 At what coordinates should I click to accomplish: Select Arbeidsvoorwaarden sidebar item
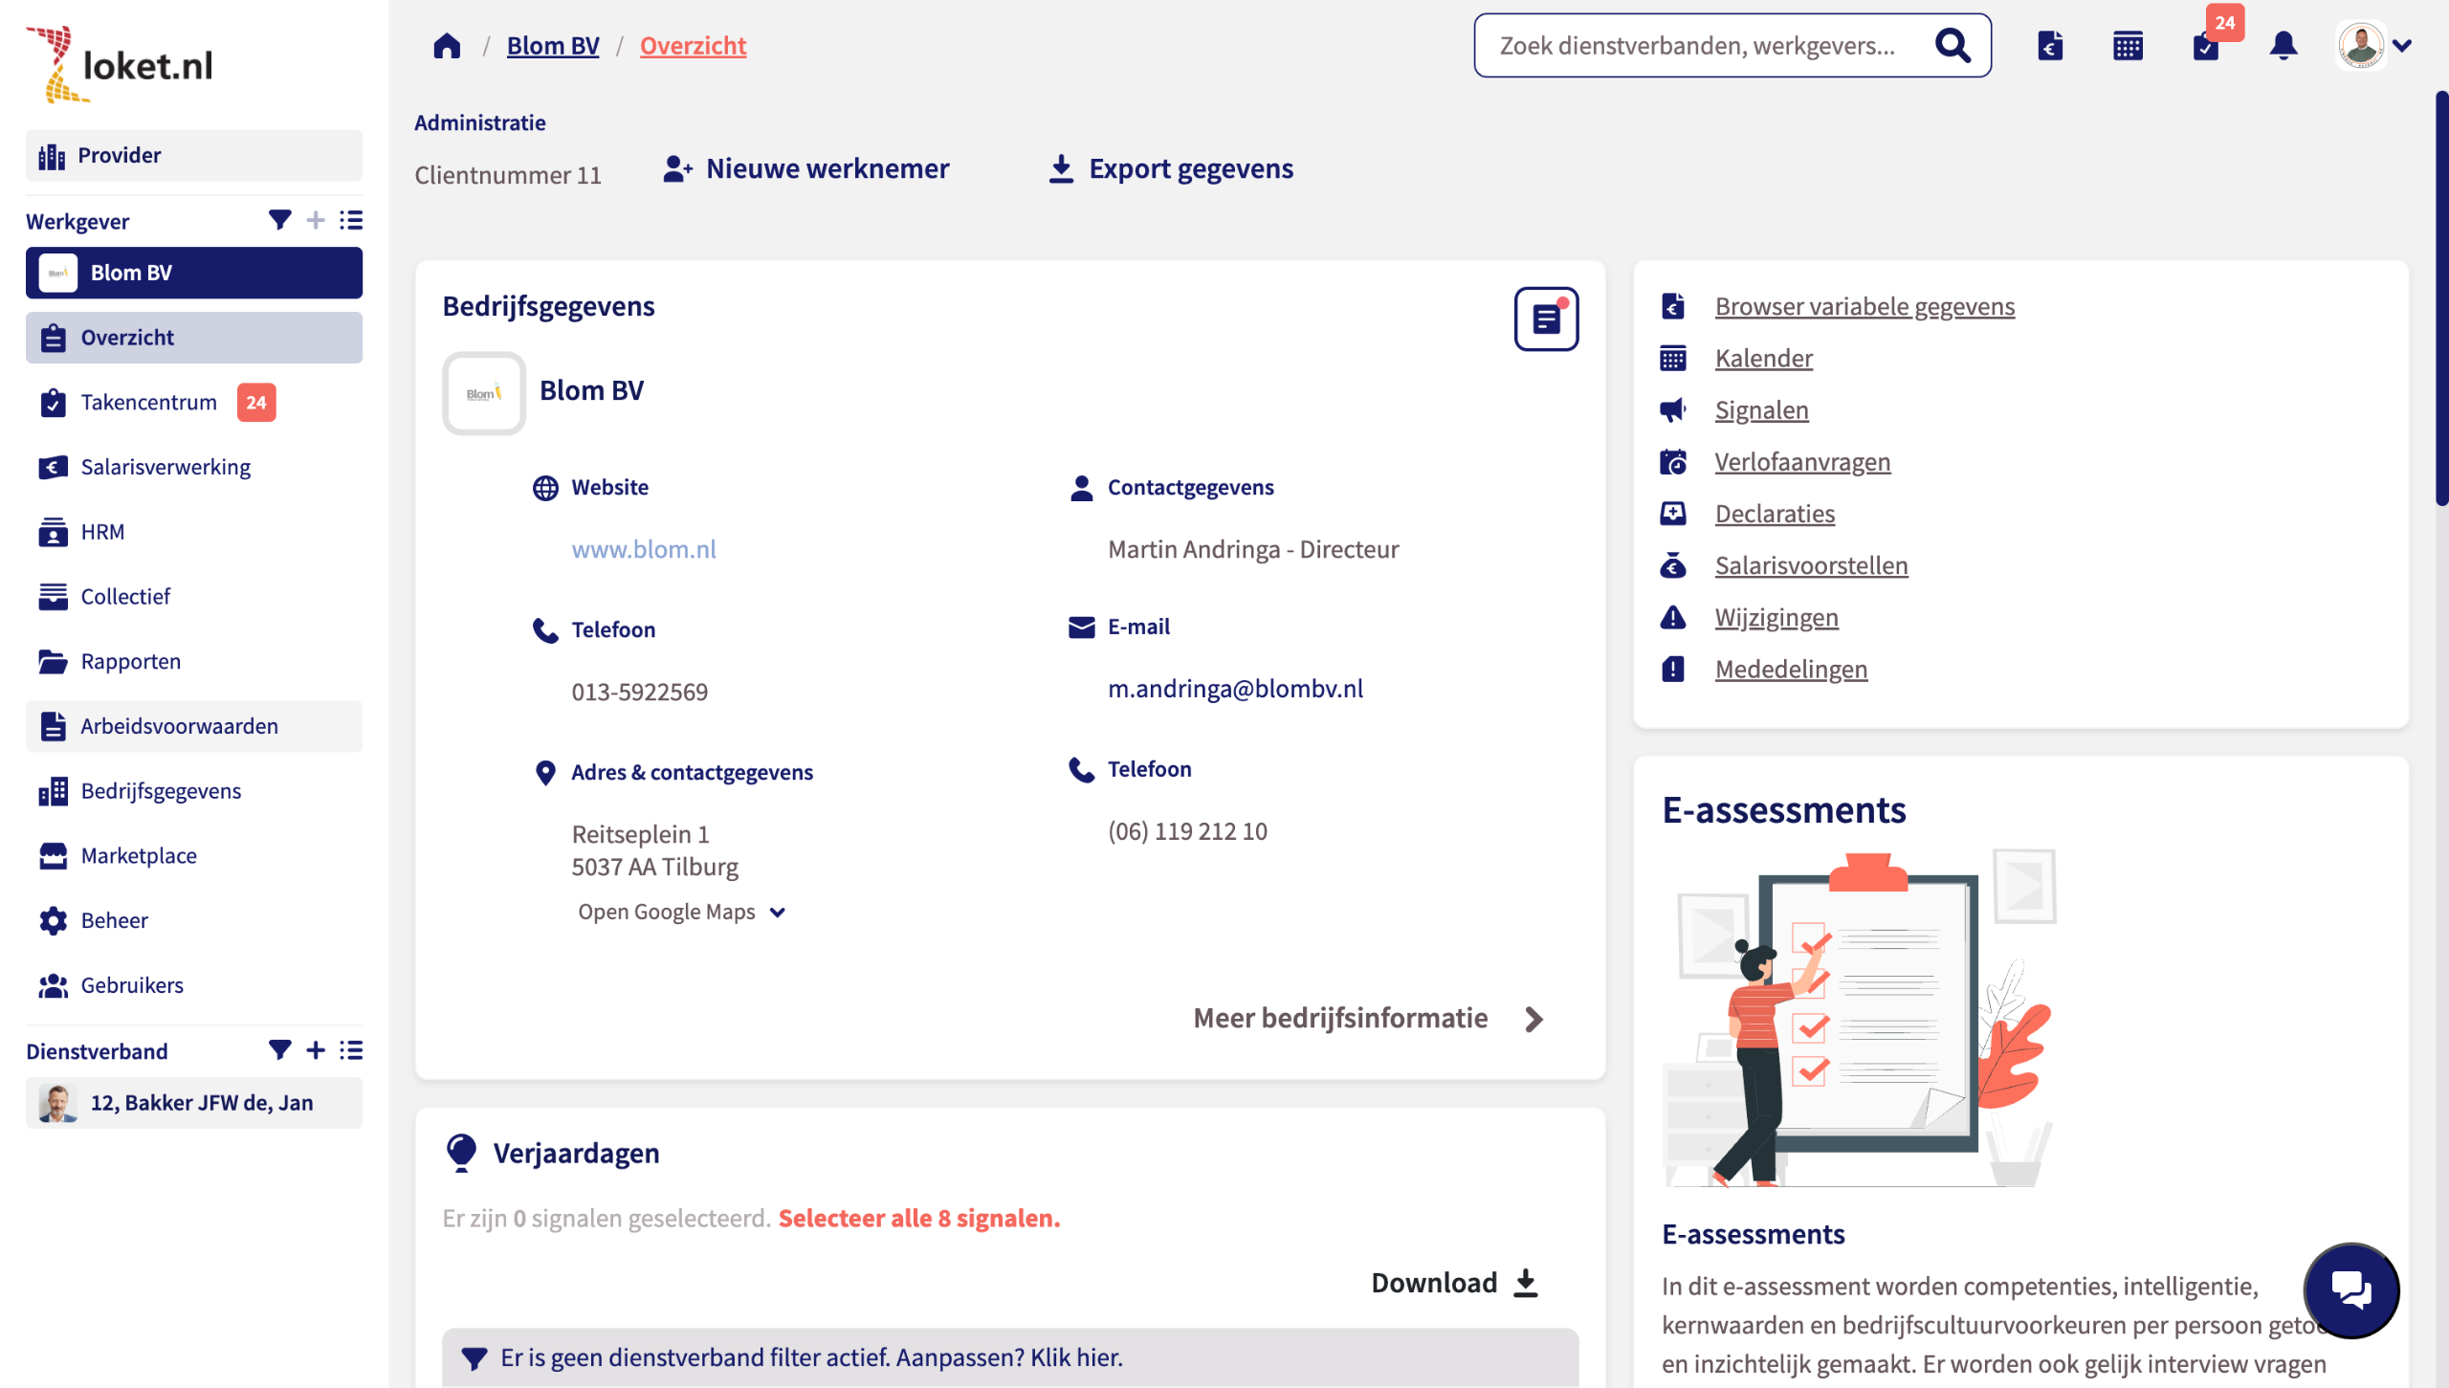point(179,726)
